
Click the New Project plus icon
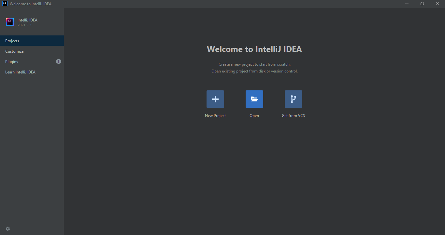point(215,99)
